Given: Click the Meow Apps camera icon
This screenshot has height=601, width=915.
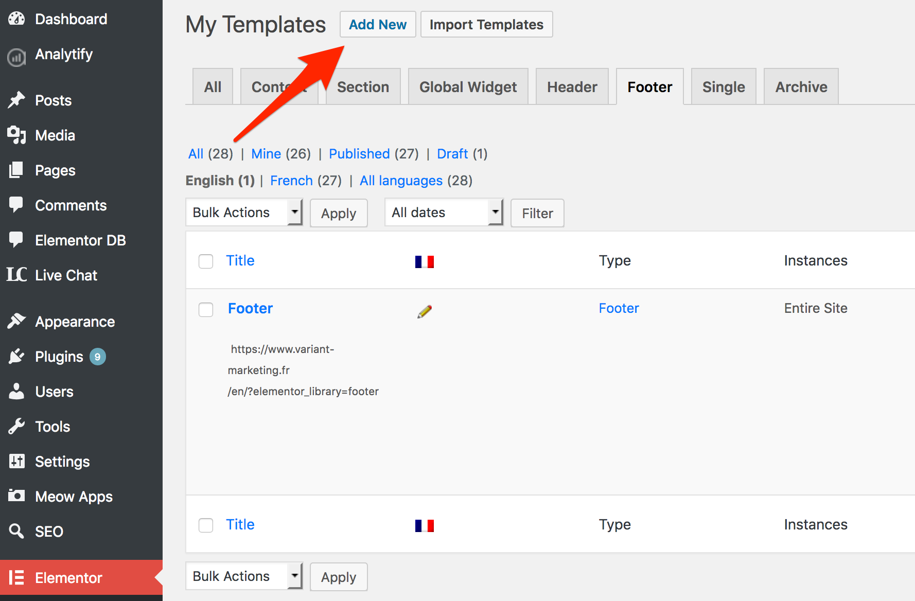Looking at the screenshot, I should tap(16, 496).
